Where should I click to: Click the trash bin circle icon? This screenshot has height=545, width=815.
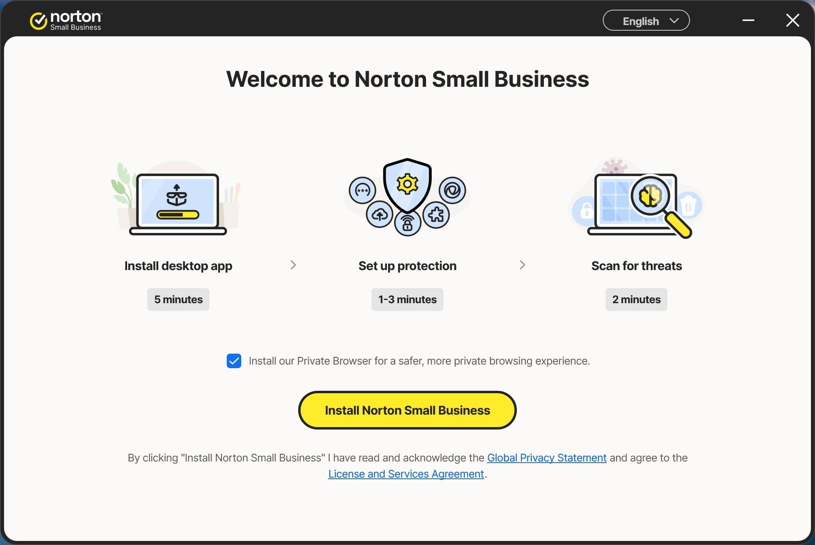click(688, 205)
